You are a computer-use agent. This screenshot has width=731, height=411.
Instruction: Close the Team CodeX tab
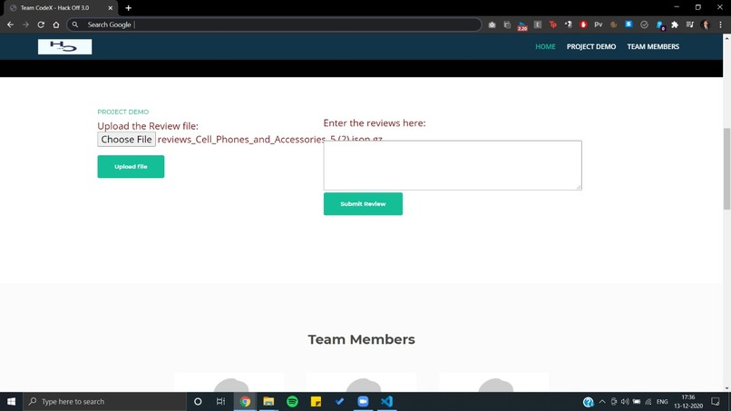tap(111, 8)
